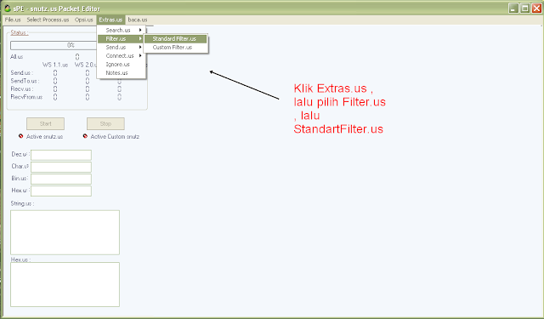Click the Extras.us menu
Image resolution: width=544 pixels, height=319 pixels.
[x=110, y=20]
